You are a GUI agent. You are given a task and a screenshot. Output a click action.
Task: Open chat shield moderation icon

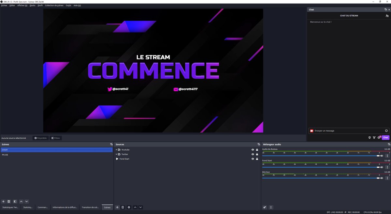pos(369,138)
